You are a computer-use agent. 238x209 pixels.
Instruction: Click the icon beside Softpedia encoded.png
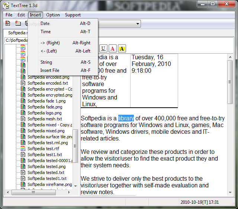[23, 77]
